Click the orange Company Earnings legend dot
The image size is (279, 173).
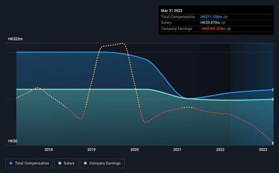tap(85, 163)
